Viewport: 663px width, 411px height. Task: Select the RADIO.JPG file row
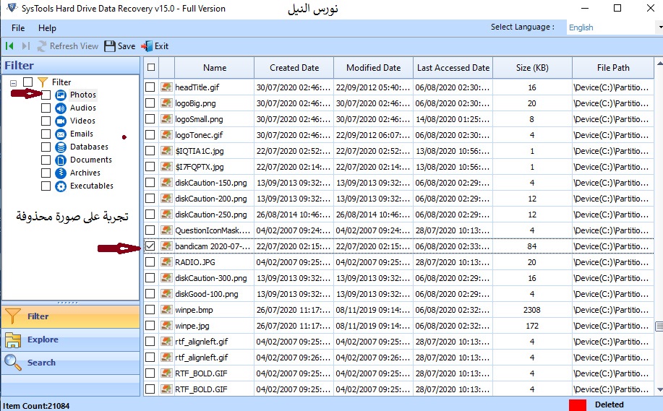(x=195, y=262)
